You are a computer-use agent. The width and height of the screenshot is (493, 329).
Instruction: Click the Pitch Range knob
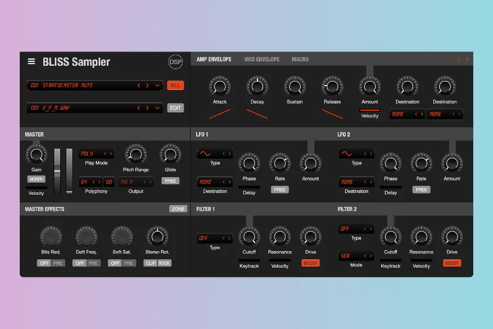click(x=135, y=154)
